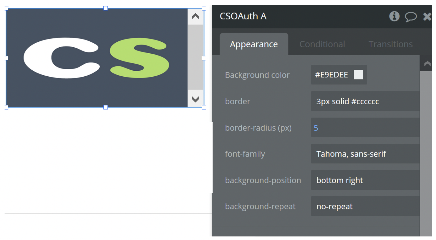Click the #E9EDEE hex color value
The image size is (436, 240).
tap(331, 75)
